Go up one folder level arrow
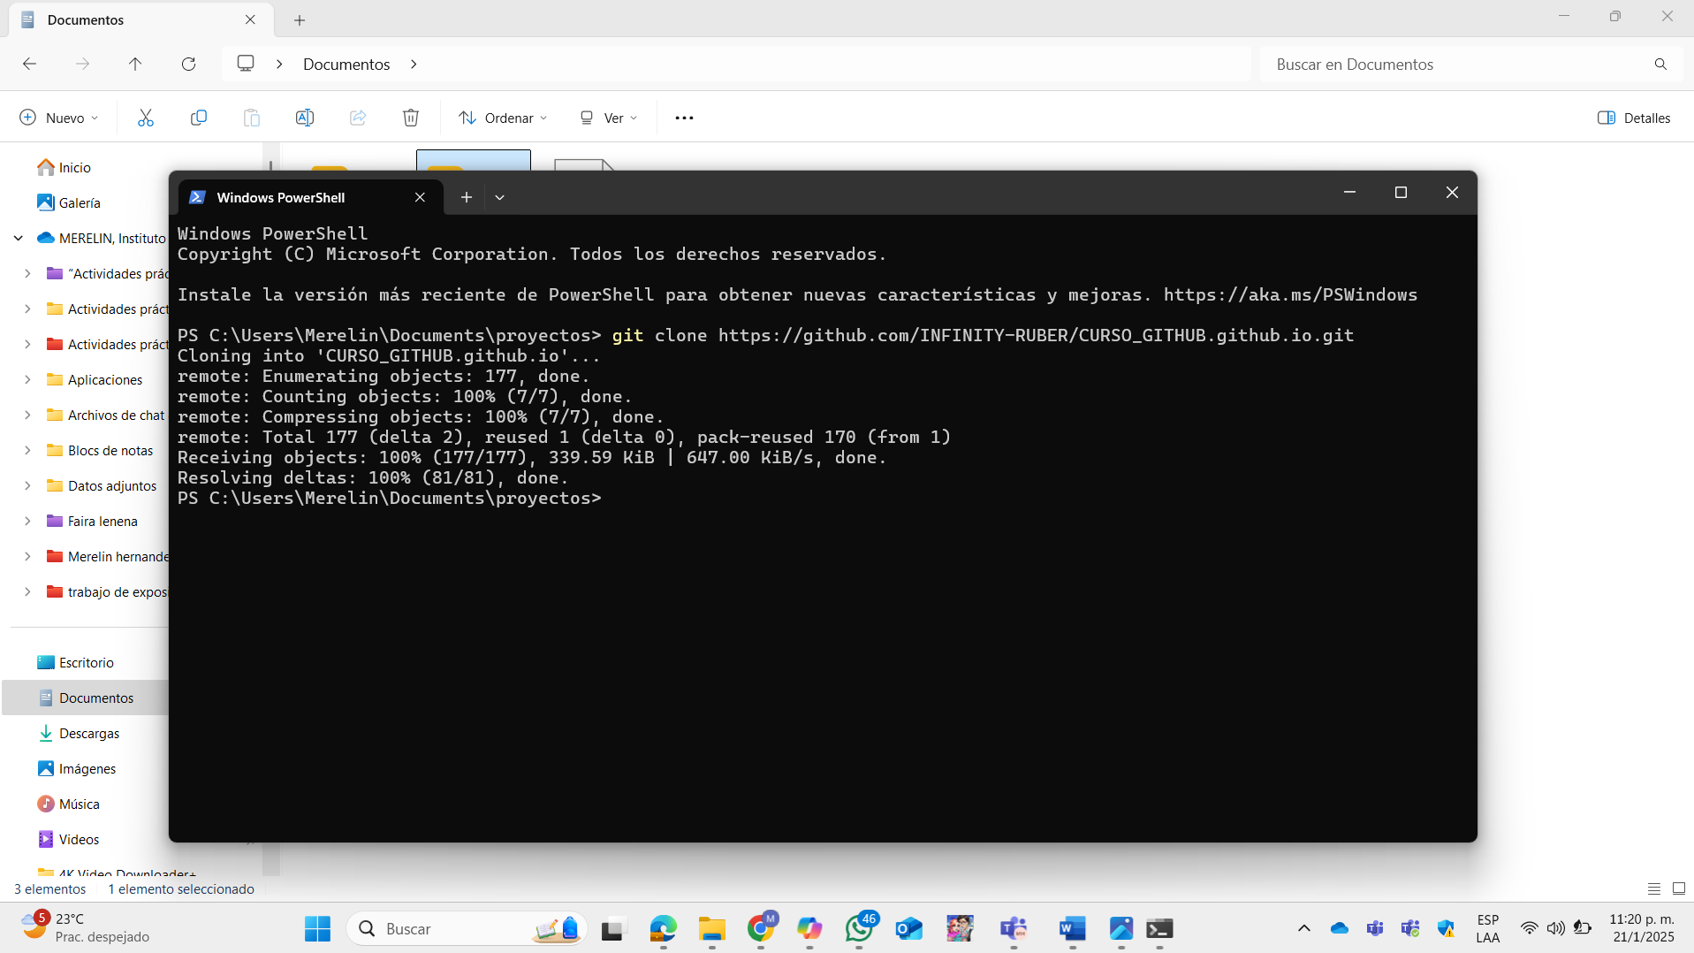Viewport: 1694px width, 953px height. pyautogui.click(x=135, y=64)
